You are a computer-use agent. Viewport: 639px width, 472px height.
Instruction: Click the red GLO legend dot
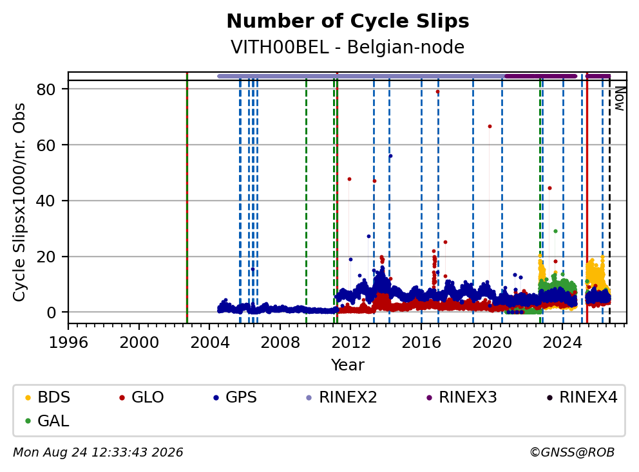pos(122,397)
